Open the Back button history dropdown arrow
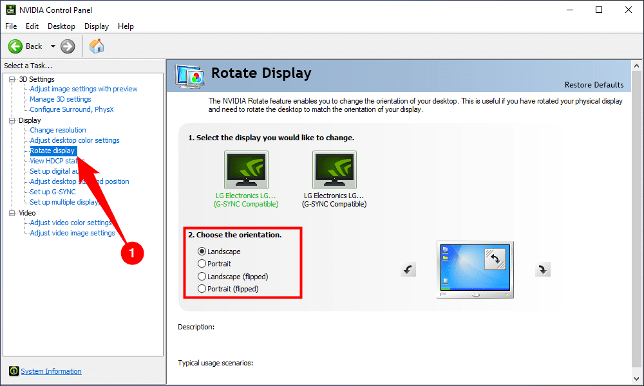The width and height of the screenshot is (644, 386). 53,46
